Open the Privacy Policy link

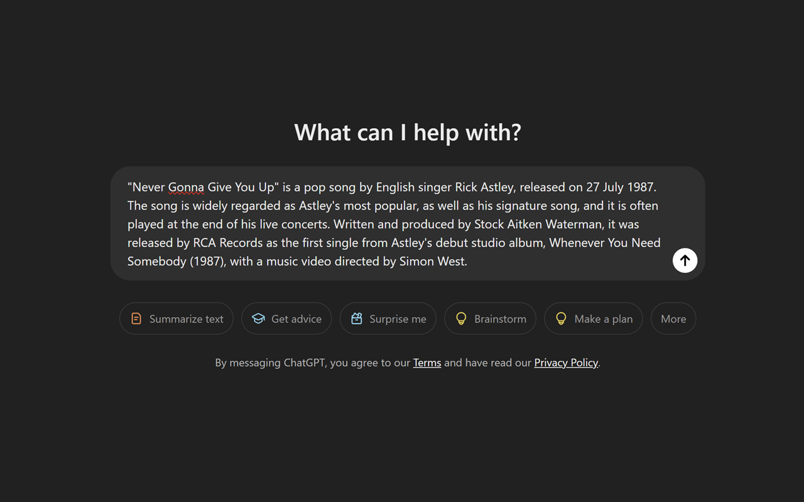click(566, 363)
